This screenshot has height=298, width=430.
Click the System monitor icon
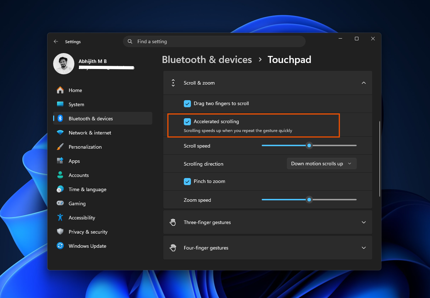tap(60, 104)
